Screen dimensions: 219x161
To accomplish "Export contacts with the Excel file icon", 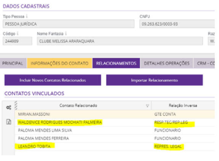I will [9, 122].
